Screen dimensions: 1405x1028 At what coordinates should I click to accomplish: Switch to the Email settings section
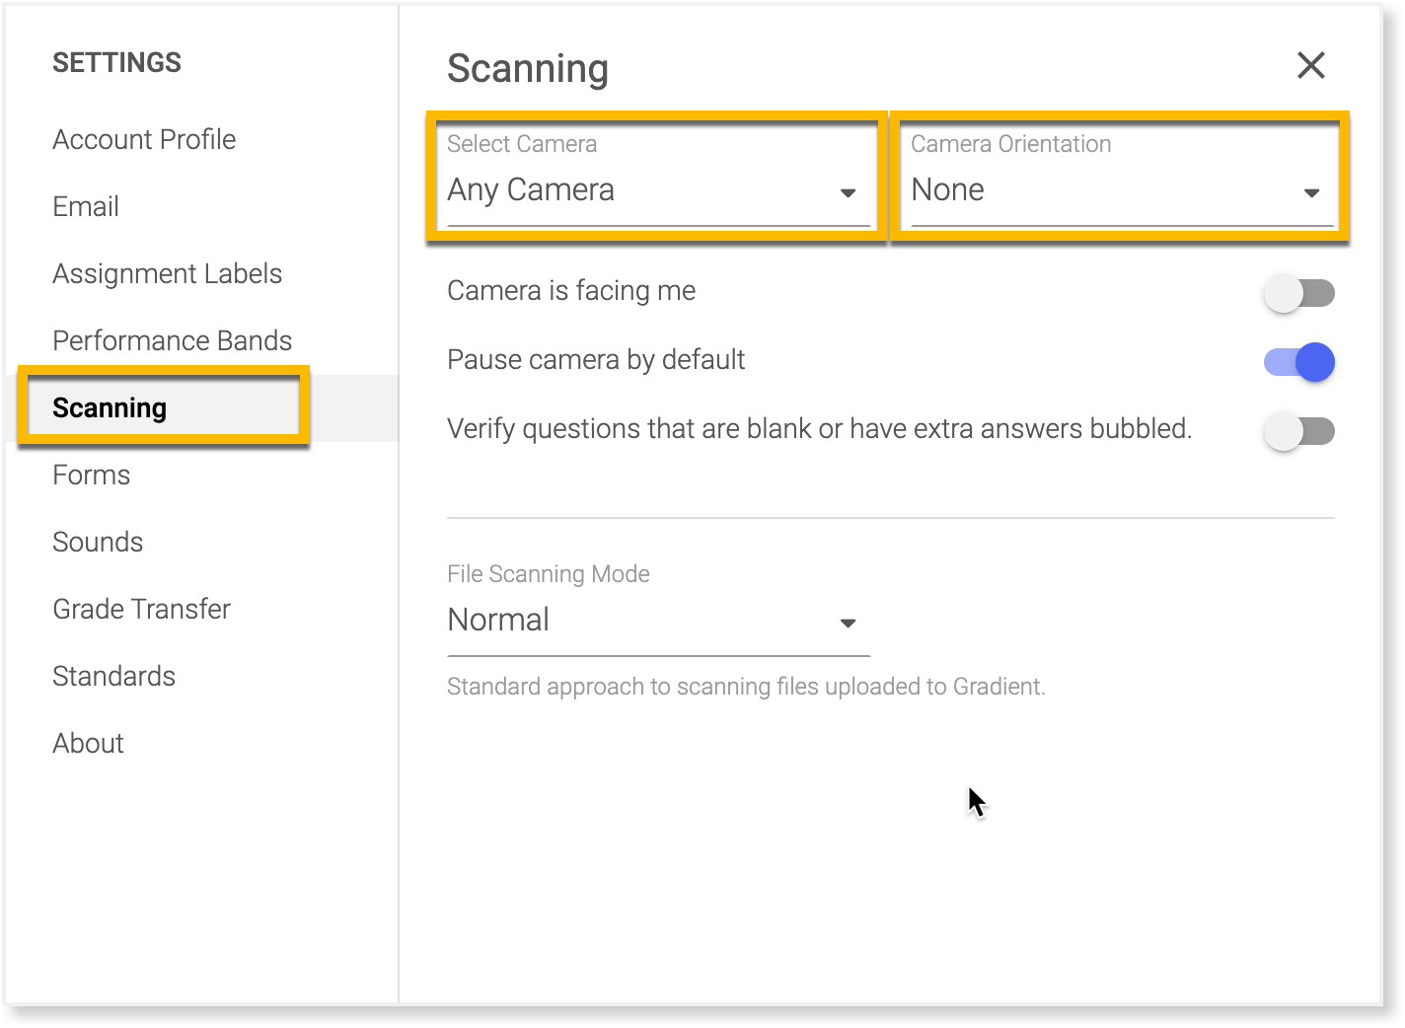85,206
